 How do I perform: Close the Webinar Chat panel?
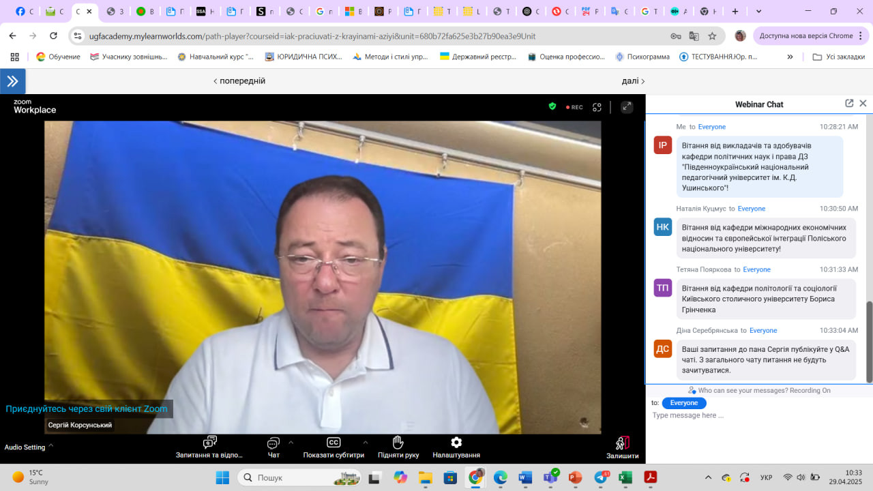coord(863,104)
